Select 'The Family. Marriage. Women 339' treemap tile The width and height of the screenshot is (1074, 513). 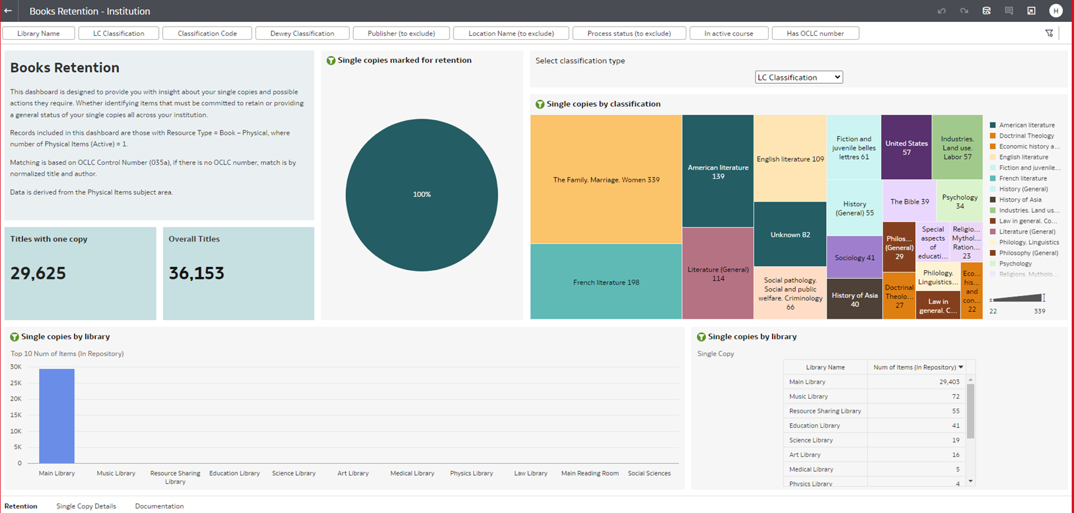coord(606,180)
